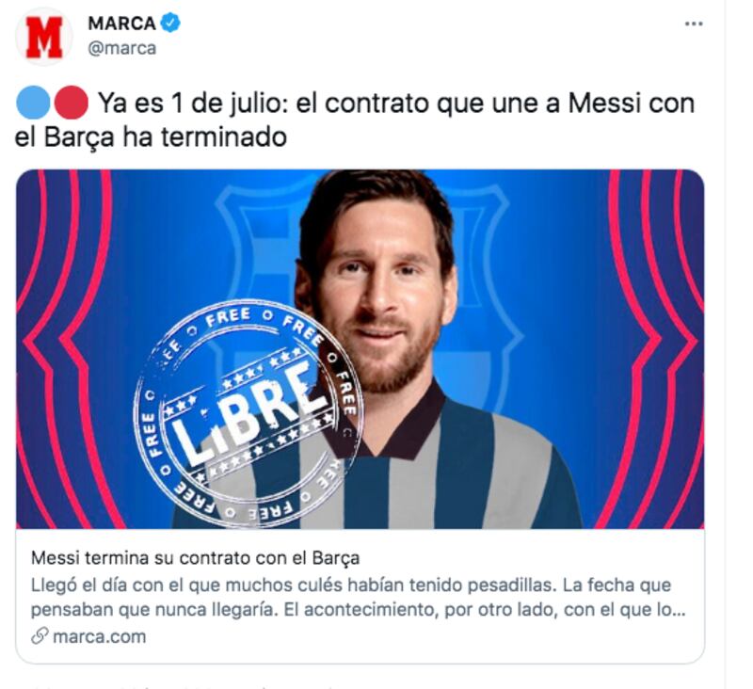Image resolution: width=753 pixels, height=689 pixels.
Task: Click the LIBRE stamp in the card image
Action: (248, 412)
